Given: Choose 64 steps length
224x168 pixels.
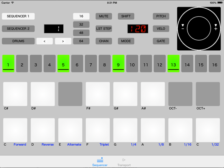Looking at the screenshot, I should (81, 41).
